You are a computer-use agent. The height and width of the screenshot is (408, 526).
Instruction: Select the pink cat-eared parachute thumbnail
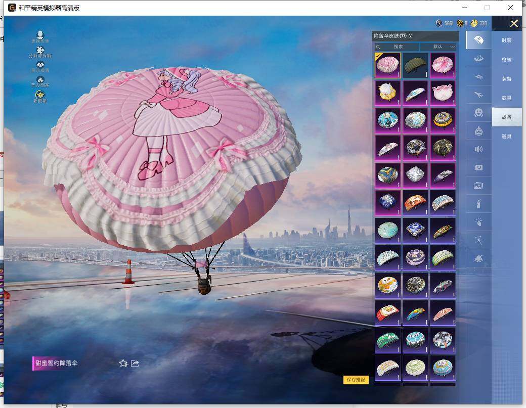click(x=443, y=93)
